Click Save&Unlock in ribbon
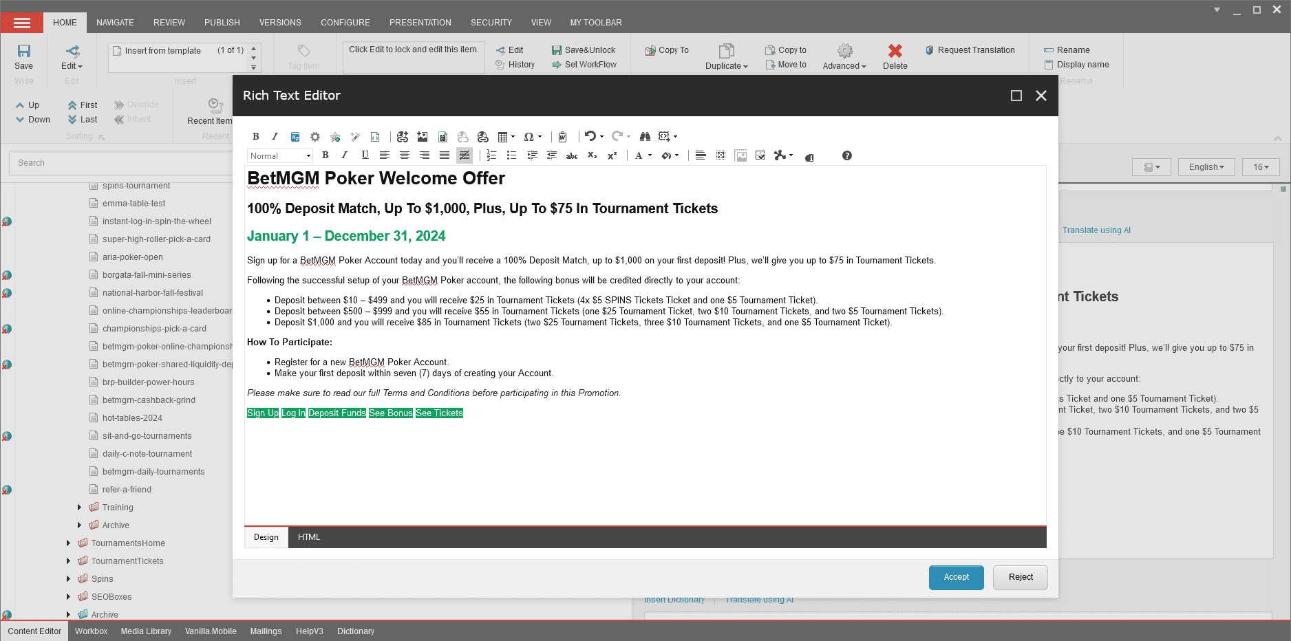Screen dimensions: 1291x641 point(584,50)
